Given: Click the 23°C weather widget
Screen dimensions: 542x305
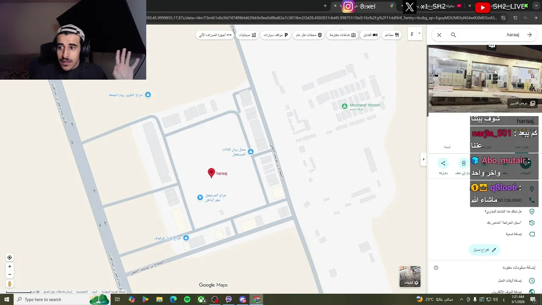Looking at the screenshot, I should coord(434,299).
